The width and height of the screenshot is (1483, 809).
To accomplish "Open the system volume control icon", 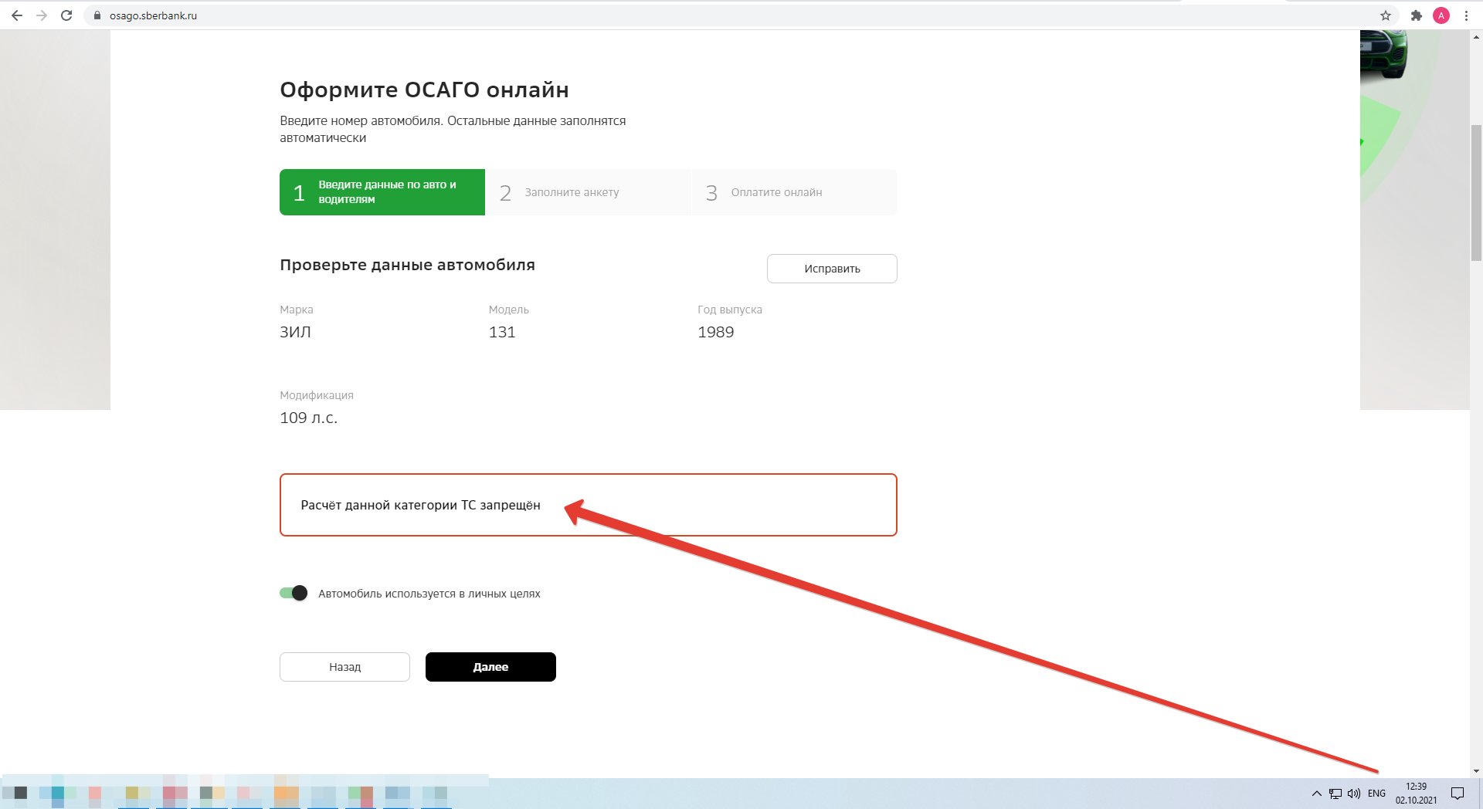I will click(x=1354, y=793).
